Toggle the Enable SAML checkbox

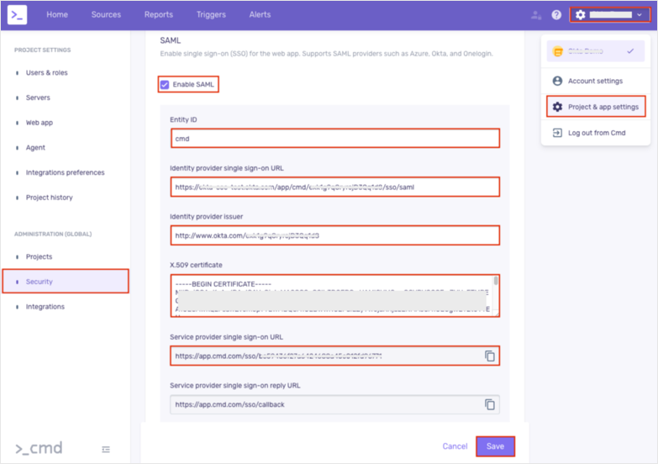(165, 84)
